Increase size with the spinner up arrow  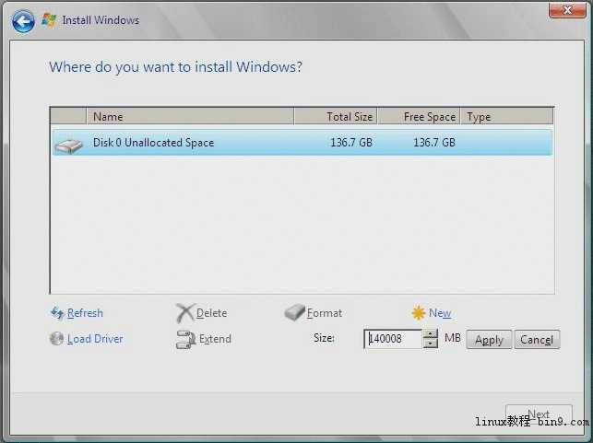point(431,334)
